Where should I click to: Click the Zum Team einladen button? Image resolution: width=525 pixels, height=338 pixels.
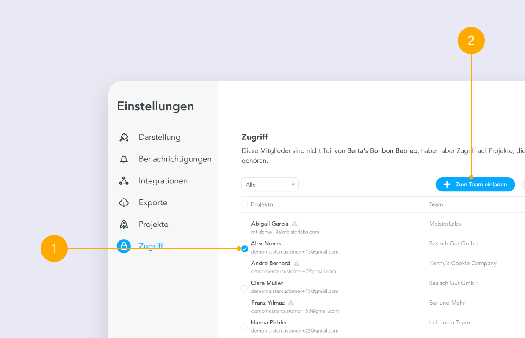pyautogui.click(x=475, y=185)
